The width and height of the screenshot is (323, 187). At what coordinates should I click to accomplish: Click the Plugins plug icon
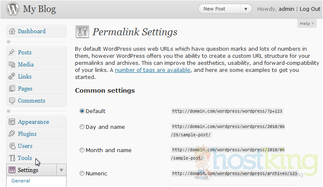(12, 134)
